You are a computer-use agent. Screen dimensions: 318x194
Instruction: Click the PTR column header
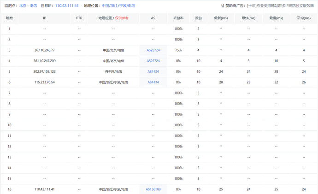(x=79, y=18)
